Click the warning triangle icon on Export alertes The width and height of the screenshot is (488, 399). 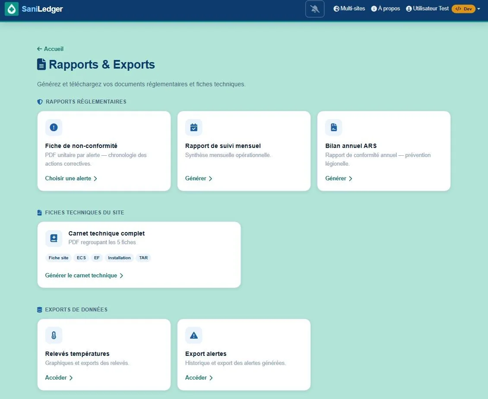click(x=193, y=335)
